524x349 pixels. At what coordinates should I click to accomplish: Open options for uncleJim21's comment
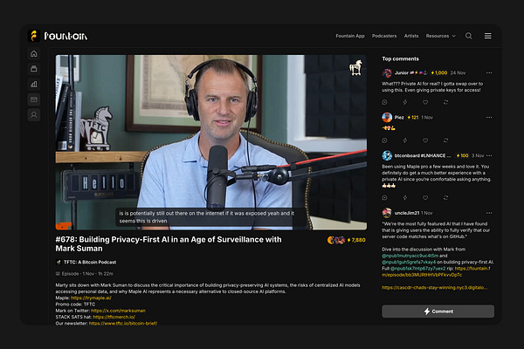489,213
